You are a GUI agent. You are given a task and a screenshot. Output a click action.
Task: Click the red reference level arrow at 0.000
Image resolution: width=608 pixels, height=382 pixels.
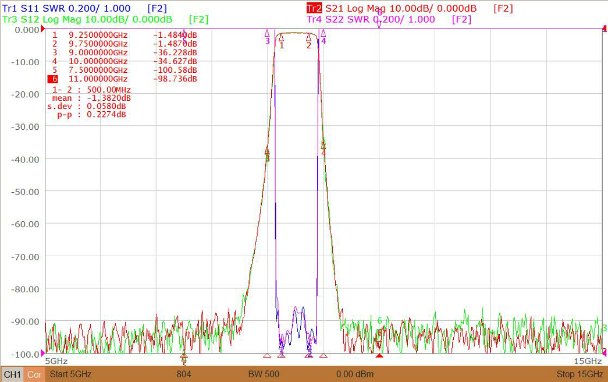click(x=42, y=29)
